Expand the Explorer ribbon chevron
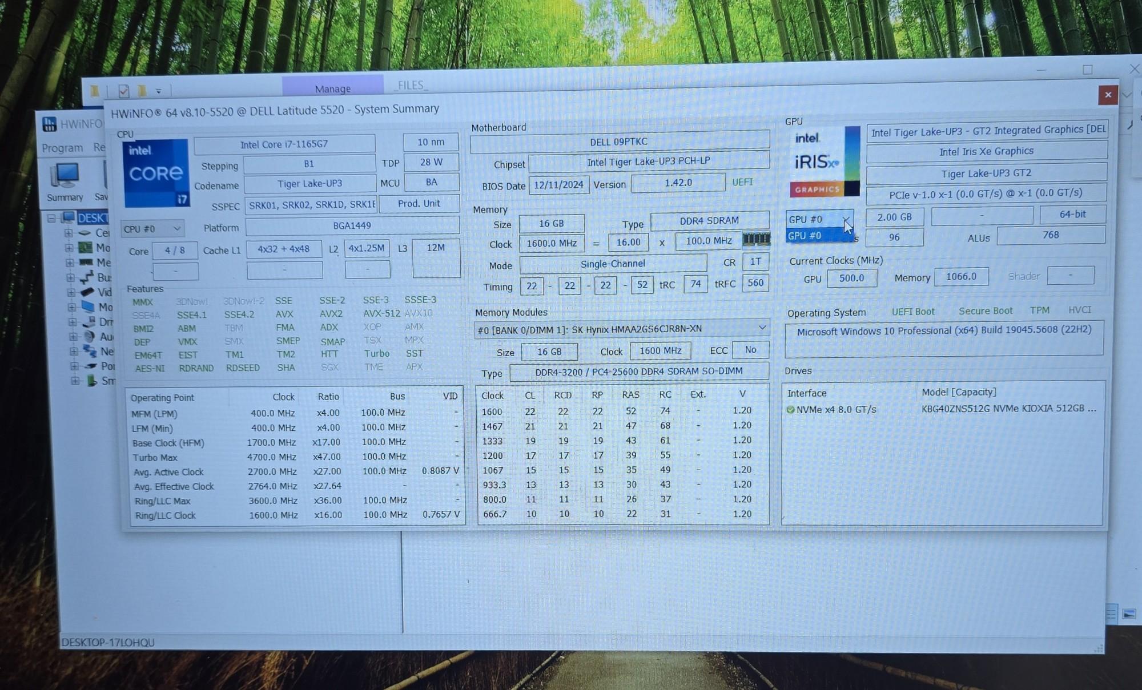 pos(1127,95)
